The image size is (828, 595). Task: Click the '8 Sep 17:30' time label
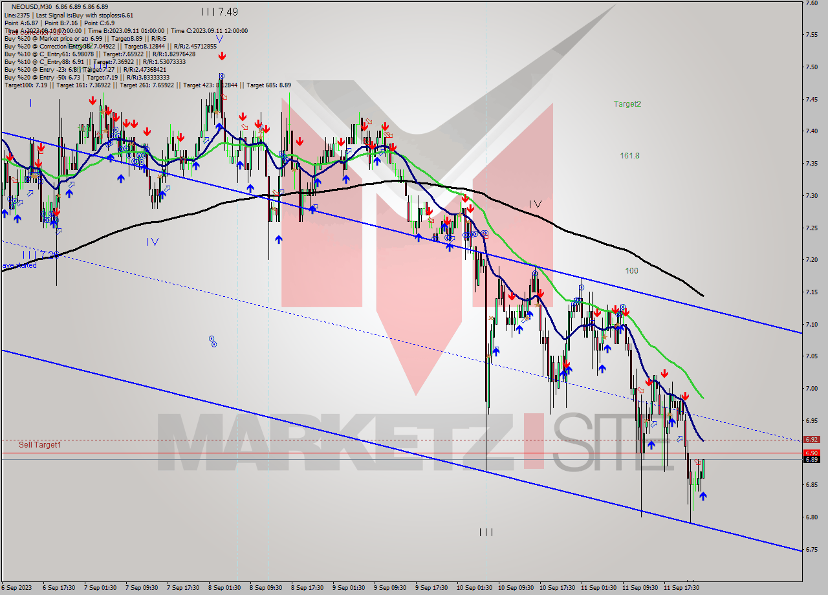point(307,588)
